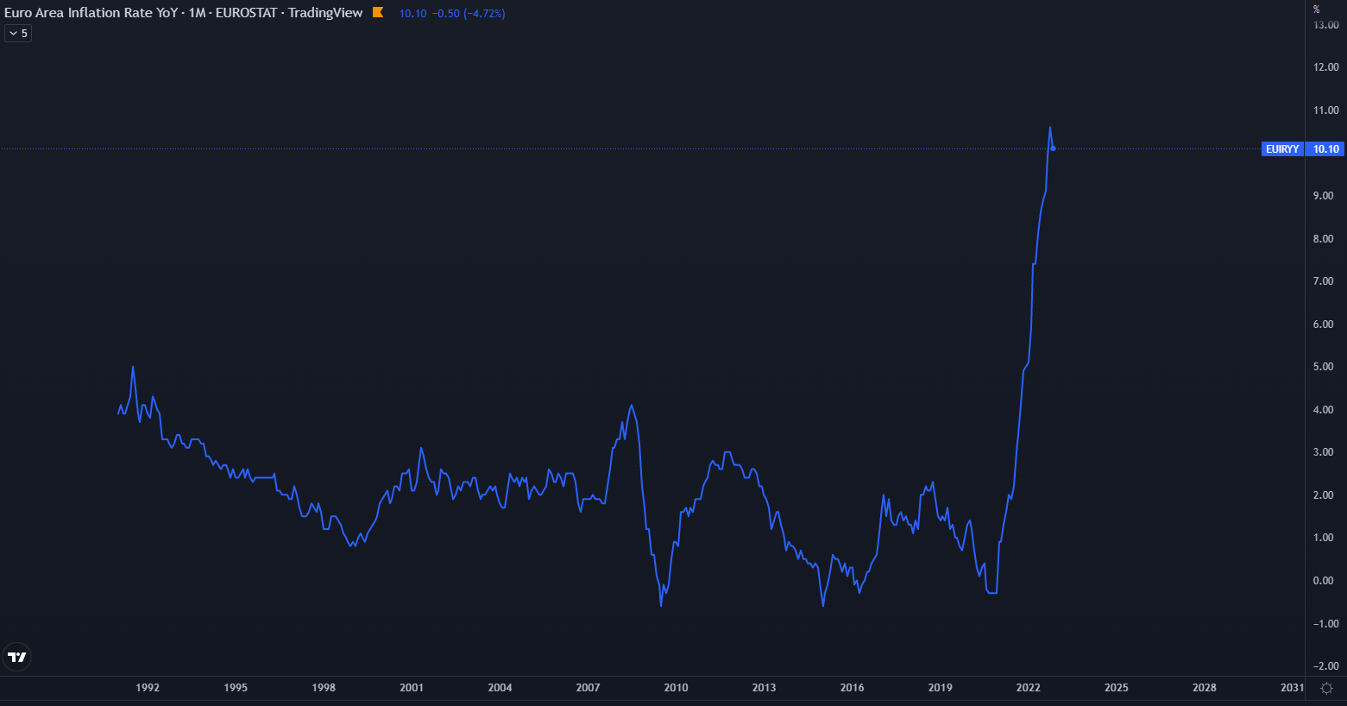
Task: Click the 2031 label on the time axis
Action: [x=1292, y=688]
